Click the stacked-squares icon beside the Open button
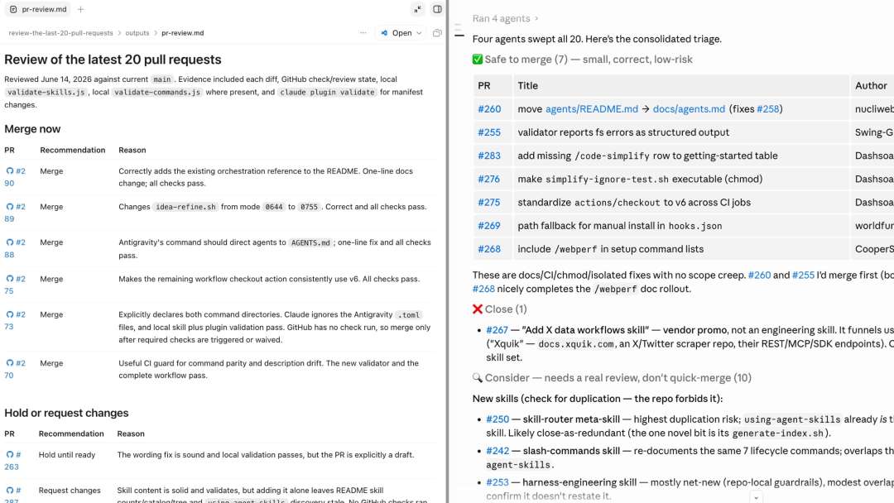Screen dimensions: 894x503 [x=437, y=33]
